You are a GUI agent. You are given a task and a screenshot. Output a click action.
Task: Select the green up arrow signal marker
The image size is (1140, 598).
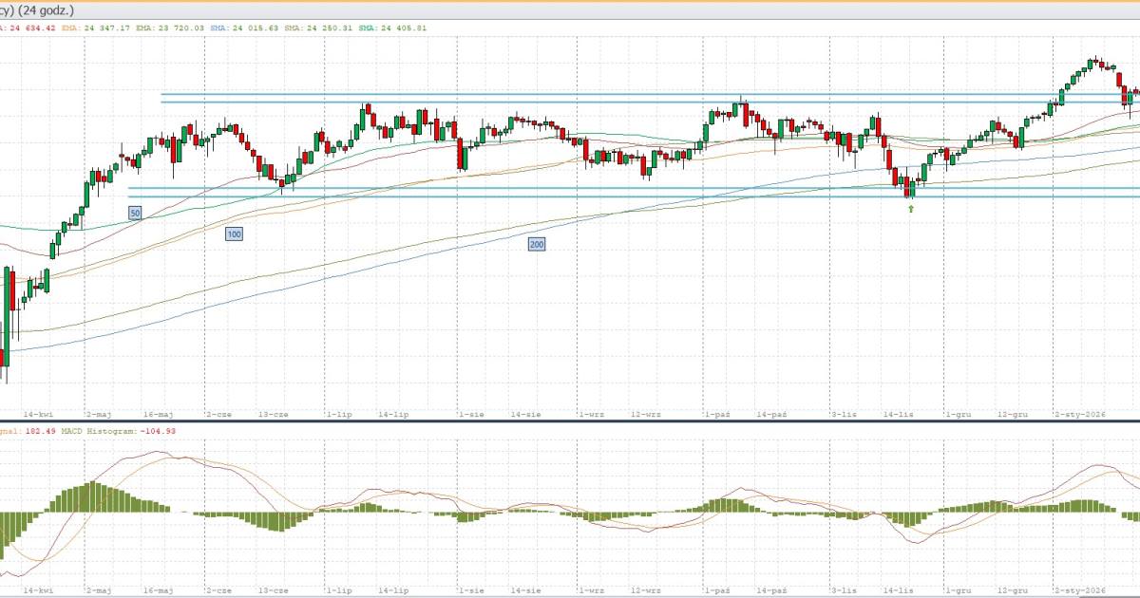(x=911, y=208)
